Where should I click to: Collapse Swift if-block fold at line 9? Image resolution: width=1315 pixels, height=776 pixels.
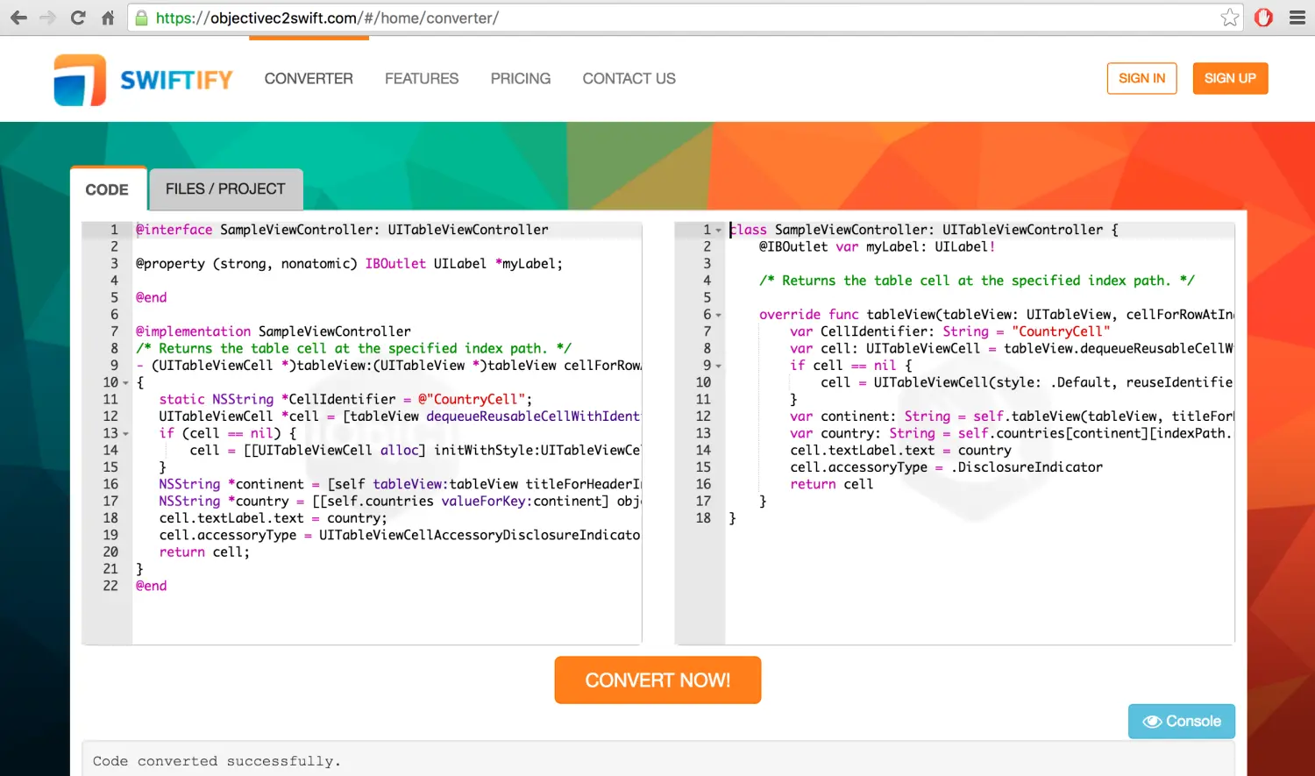point(718,367)
